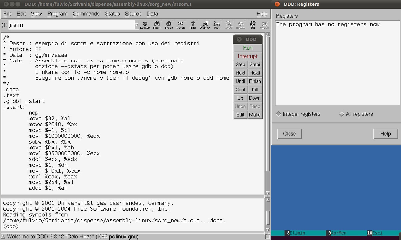Click the argument input field containing main

71,25
